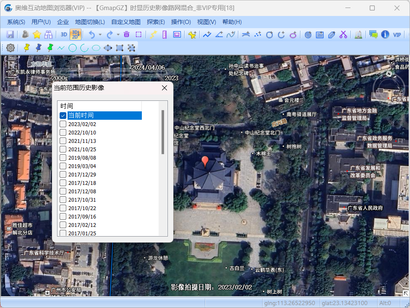Click the save floppy disk icon

pyautogui.click(x=10, y=34)
